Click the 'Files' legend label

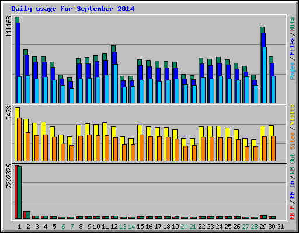(x=293, y=47)
